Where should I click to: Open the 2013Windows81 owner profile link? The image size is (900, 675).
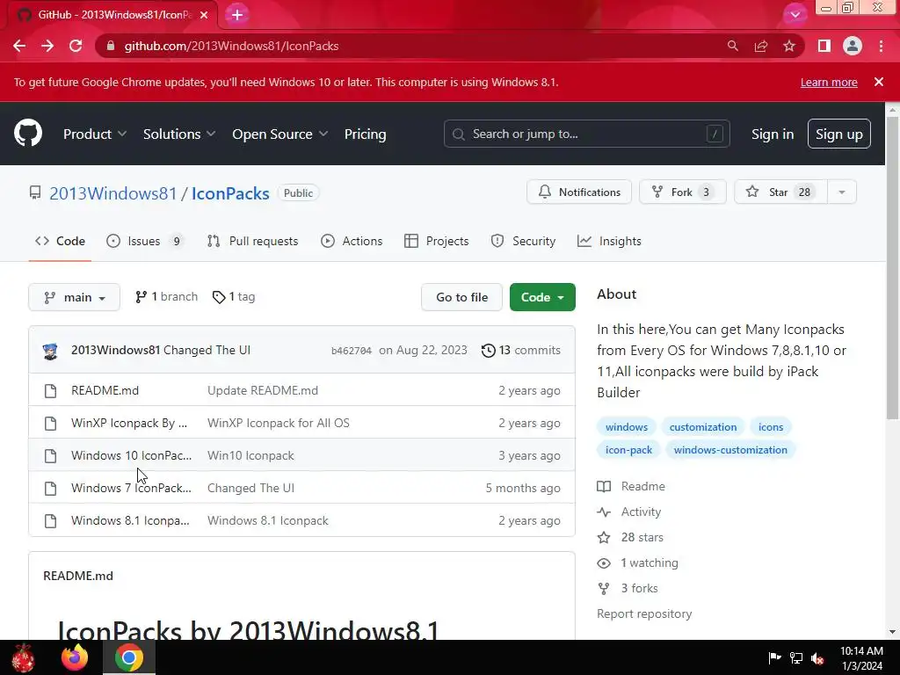[x=113, y=193]
